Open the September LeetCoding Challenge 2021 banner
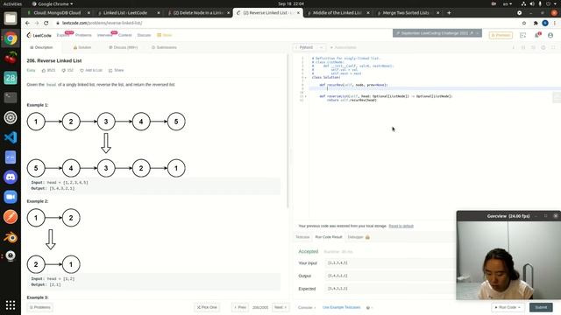Image resolution: width=561 pixels, height=315 pixels. tap(437, 33)
